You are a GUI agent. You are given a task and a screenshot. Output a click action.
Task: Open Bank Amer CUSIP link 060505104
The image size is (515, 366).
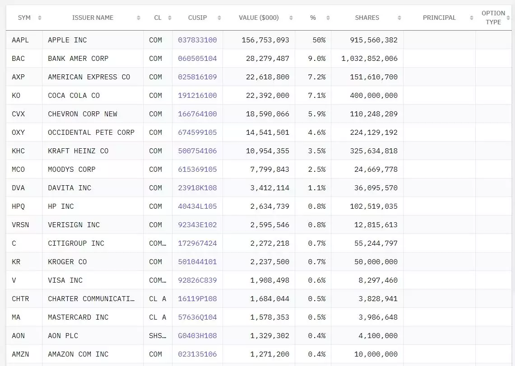[197, 59]
